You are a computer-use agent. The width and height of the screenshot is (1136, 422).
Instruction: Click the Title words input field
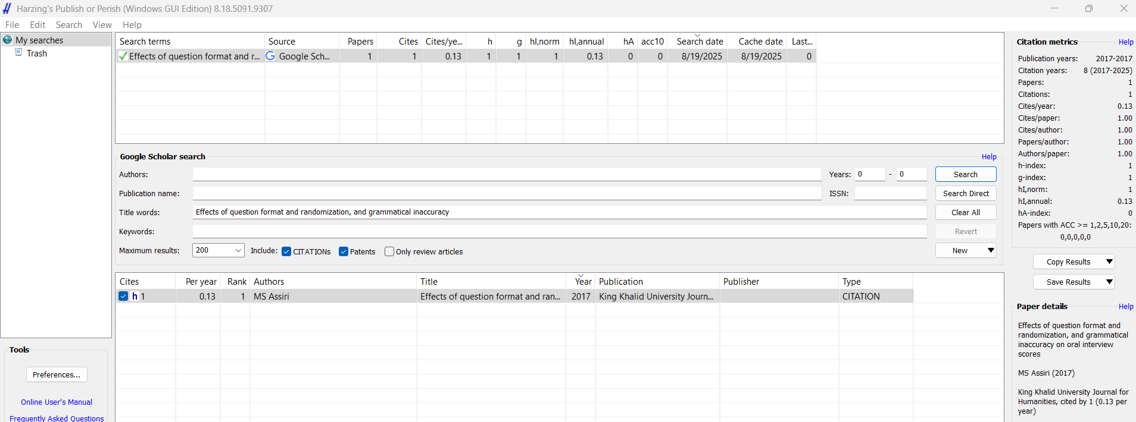pos(560,212)
